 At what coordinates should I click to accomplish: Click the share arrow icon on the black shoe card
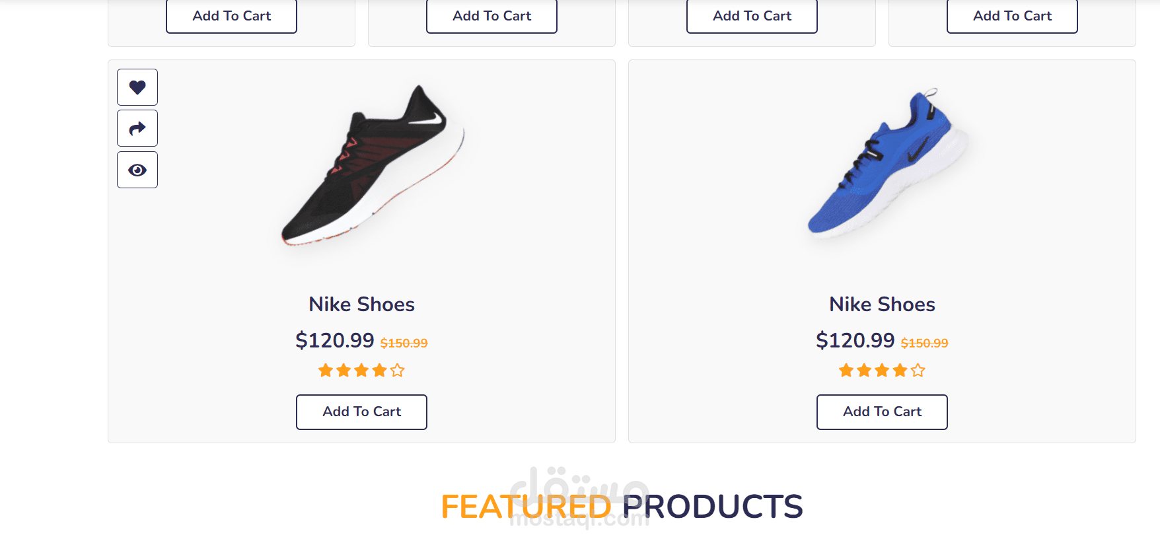[x=137, y=128]
